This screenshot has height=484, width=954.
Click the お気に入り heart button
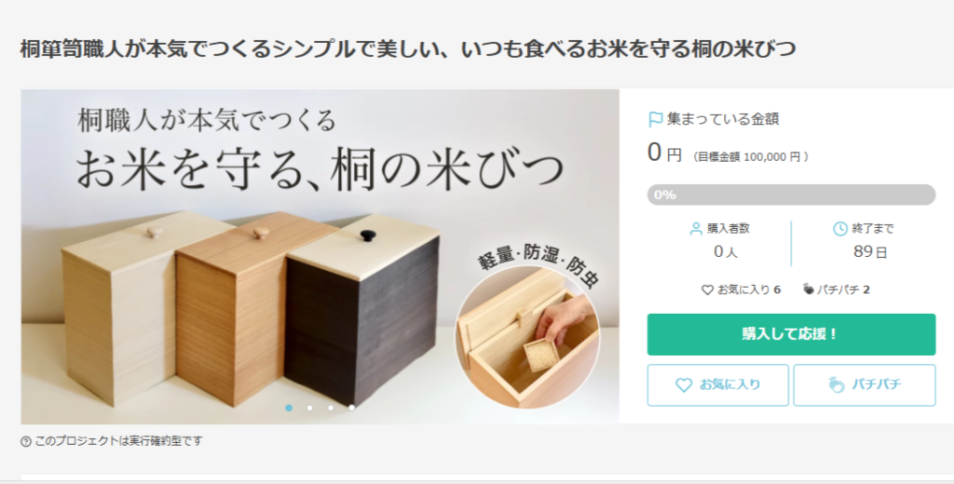(718, 385)
